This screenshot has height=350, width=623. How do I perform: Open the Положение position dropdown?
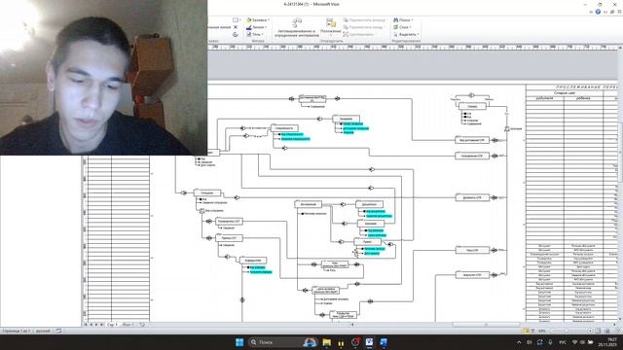(x=330, y=27)
